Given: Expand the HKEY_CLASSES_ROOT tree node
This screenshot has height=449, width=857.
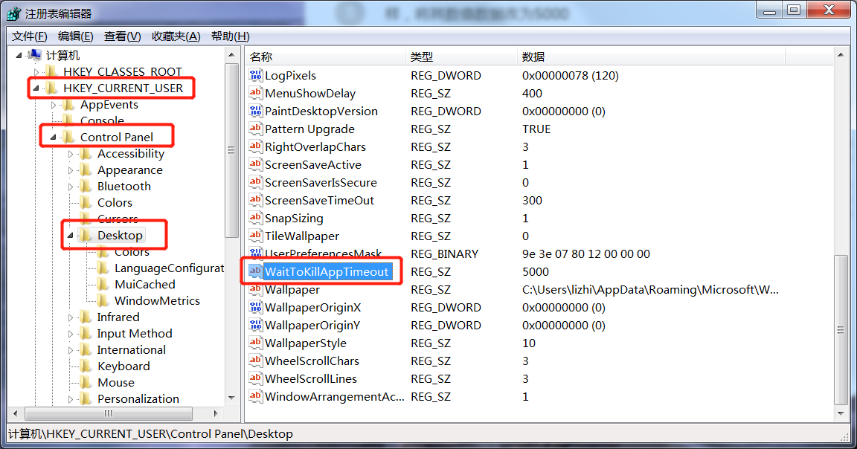Looking at the screenshot, I should point(36,72).
